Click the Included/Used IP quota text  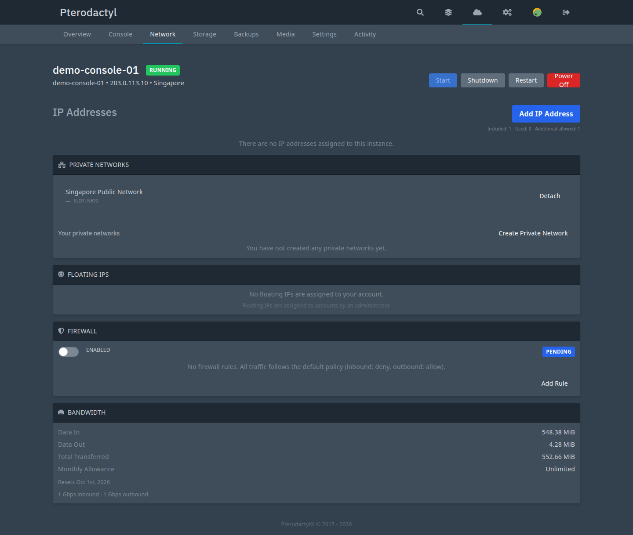pos(534,129)
